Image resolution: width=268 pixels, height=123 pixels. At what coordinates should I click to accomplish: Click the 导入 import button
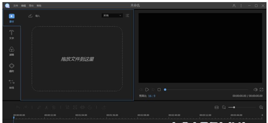(34, 16)
